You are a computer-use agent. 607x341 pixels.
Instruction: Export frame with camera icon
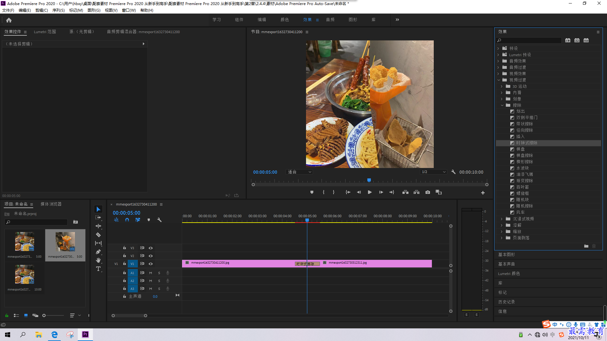(x=428, y=192)
